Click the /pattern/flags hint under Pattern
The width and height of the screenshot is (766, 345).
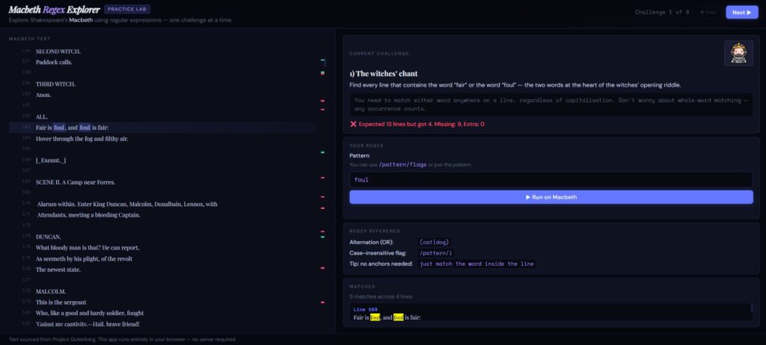click(402, 164)
